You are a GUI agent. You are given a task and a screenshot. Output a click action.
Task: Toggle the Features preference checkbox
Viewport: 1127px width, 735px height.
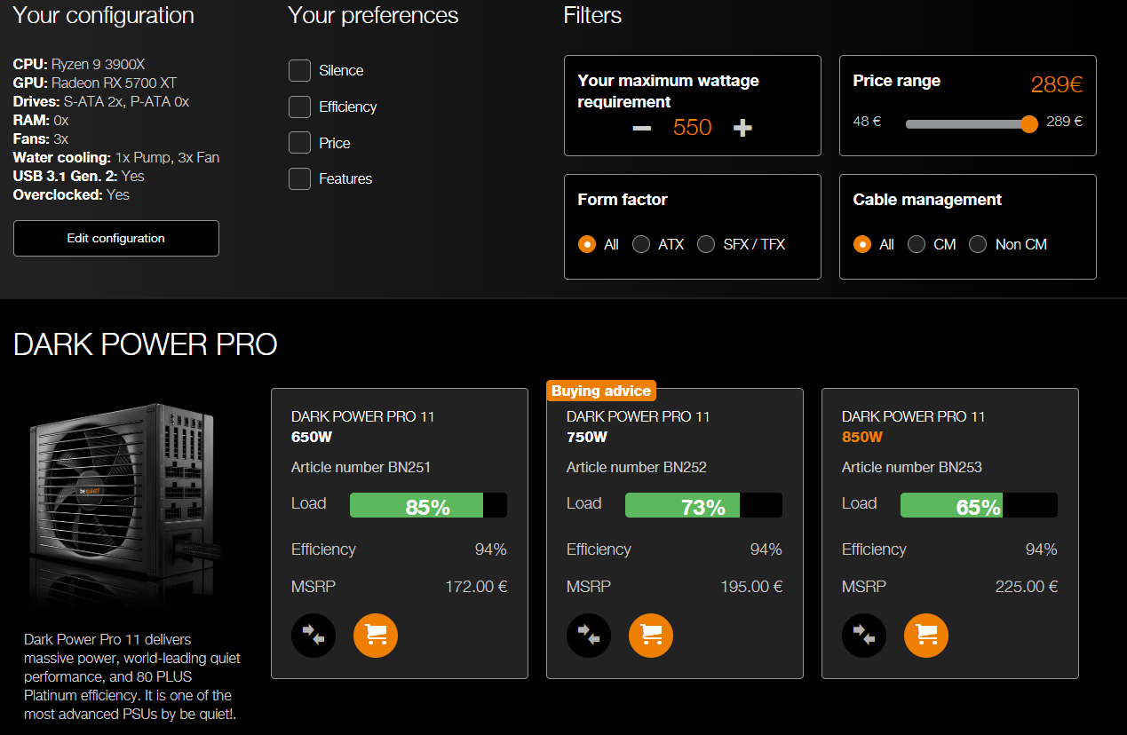point(299,178)
